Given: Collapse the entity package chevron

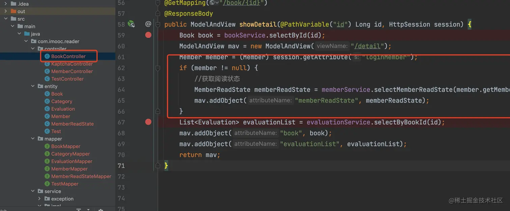Looking at the screenshot, I should point(33,86).
